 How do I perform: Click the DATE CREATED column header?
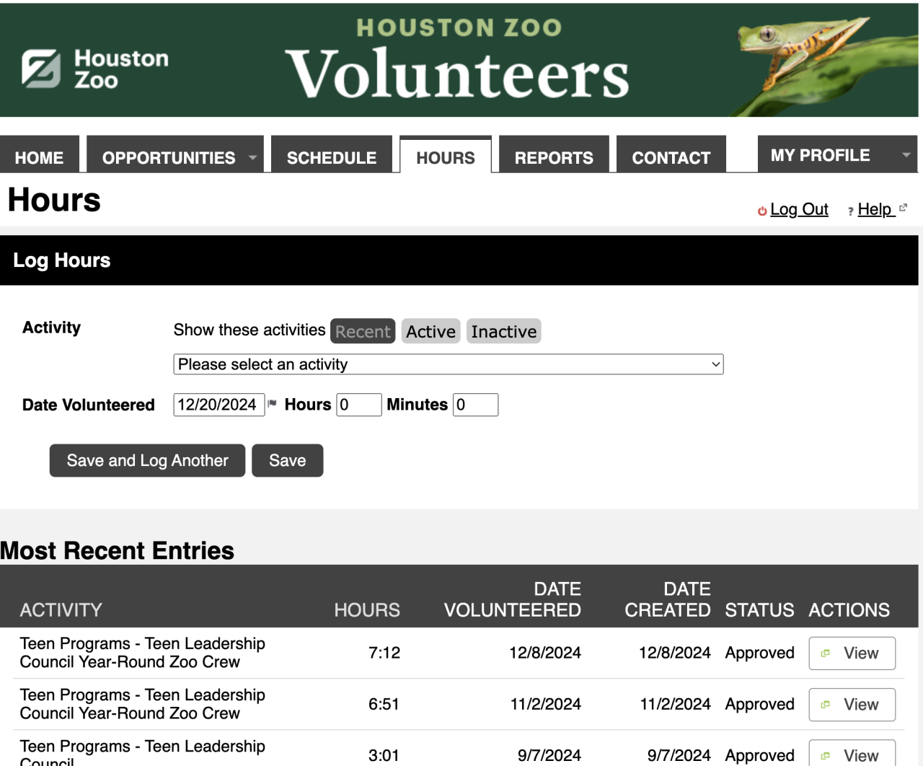coord(668,599)
